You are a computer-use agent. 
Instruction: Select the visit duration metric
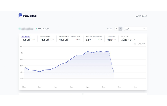(128, 38)
